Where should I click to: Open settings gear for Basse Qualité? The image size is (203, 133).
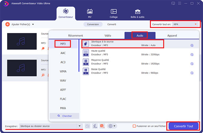click(x=192, y=73)
